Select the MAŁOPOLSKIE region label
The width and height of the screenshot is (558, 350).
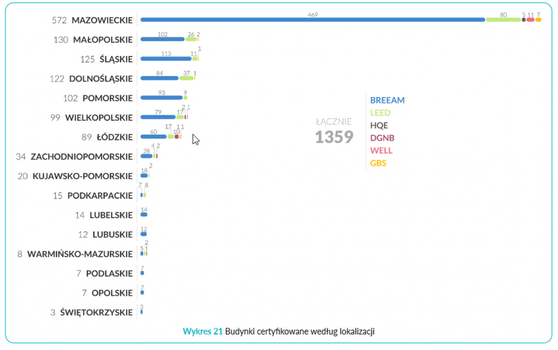(x=103, y=40)
